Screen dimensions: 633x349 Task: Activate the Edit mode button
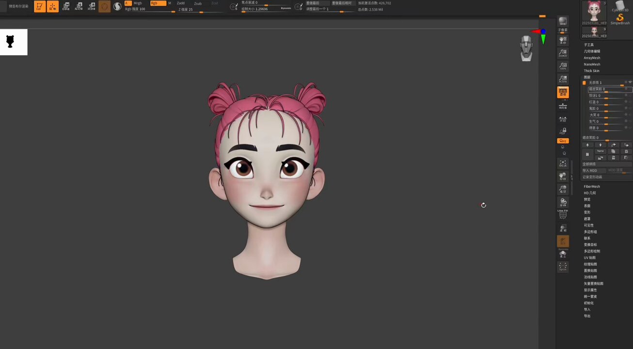click(40, 6)
